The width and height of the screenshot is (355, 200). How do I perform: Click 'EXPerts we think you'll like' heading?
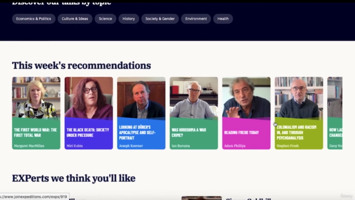point(74,178)
